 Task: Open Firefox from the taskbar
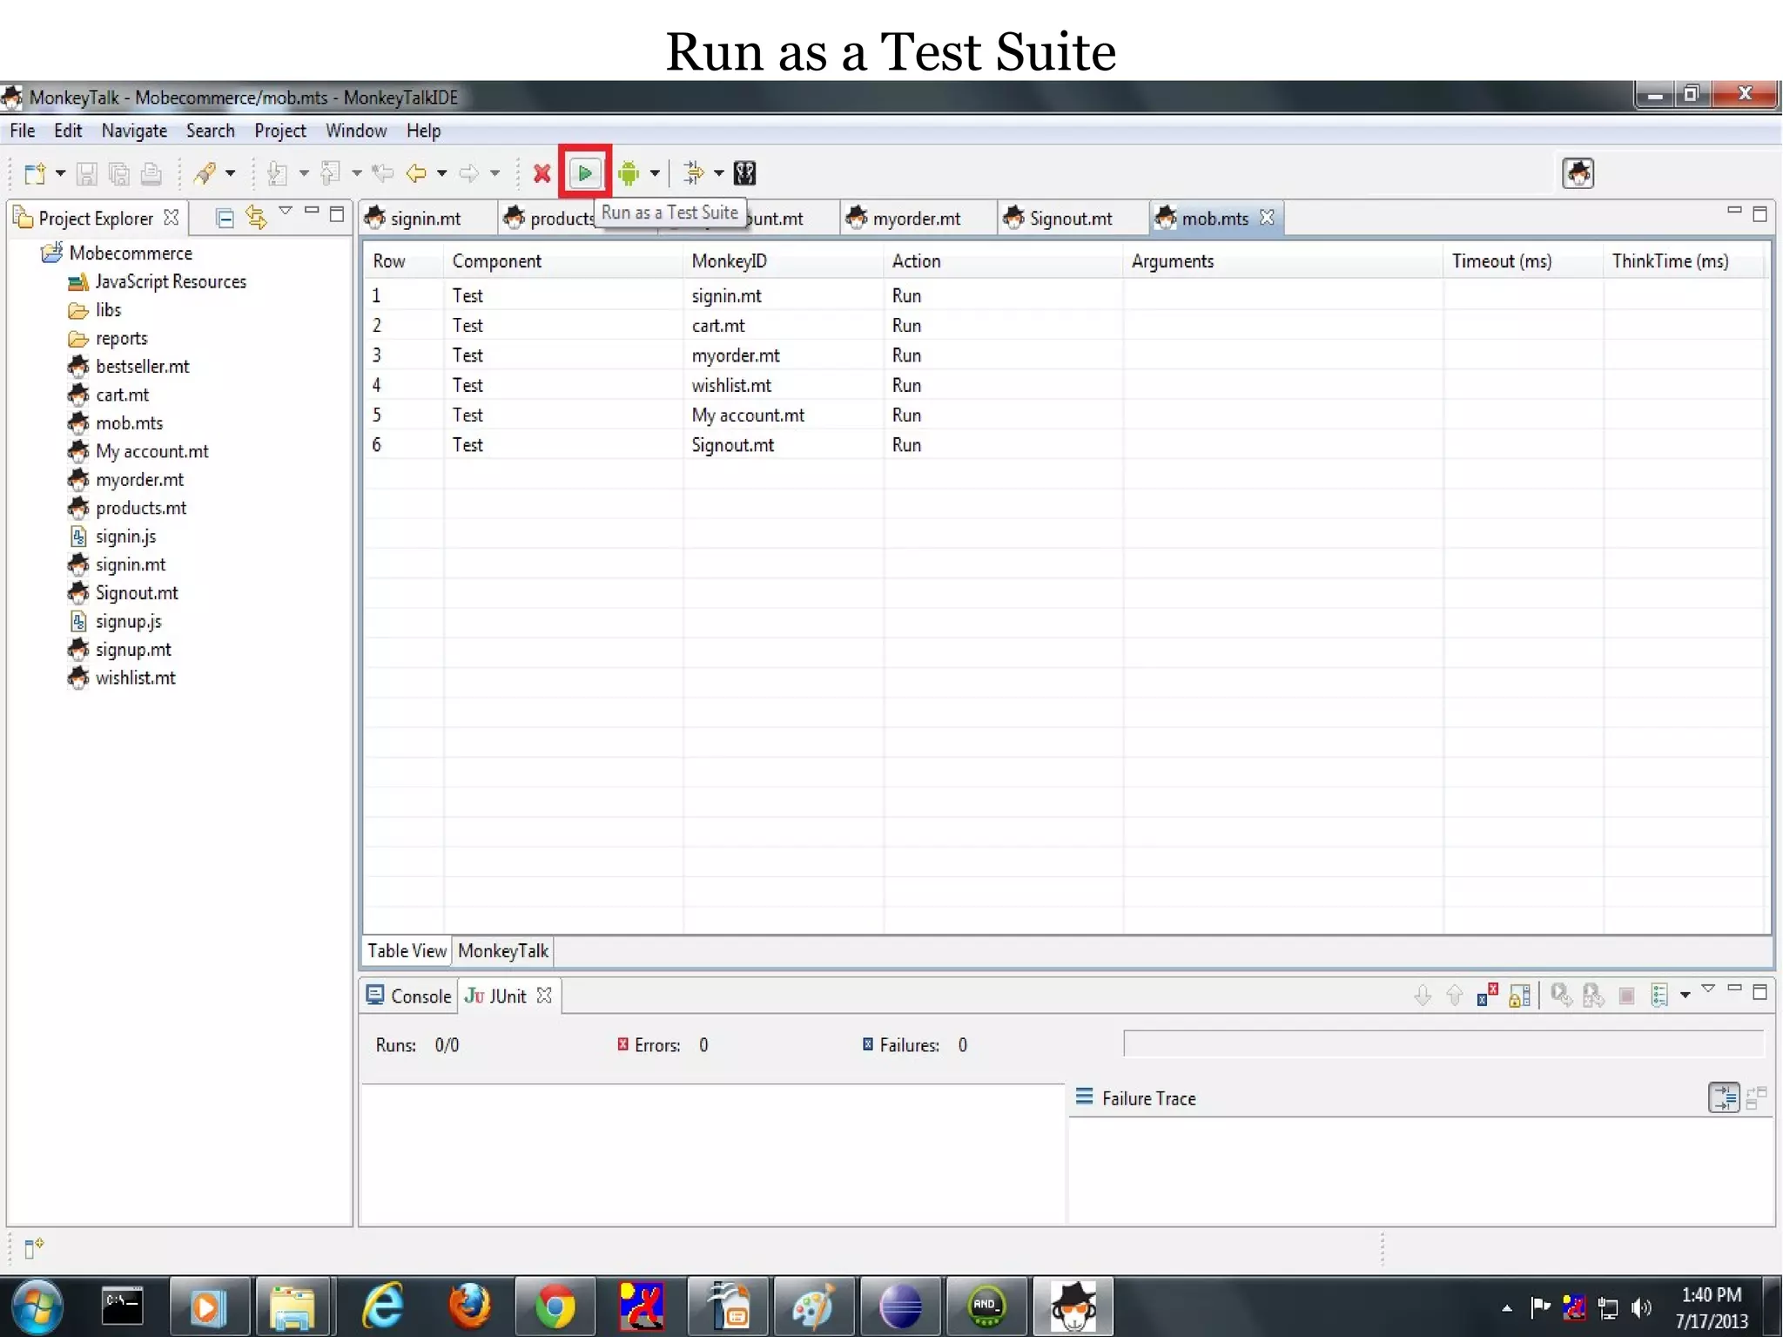468,1307
